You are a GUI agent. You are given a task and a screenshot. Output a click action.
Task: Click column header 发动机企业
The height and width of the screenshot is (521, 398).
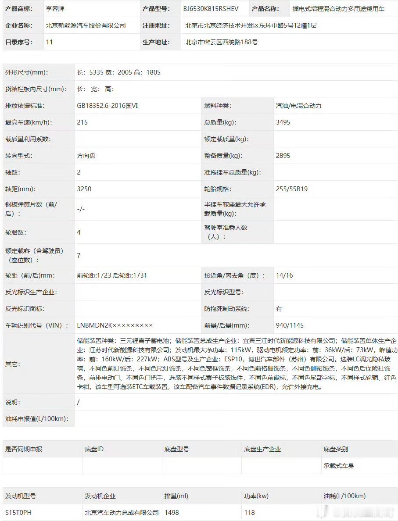(100, 496)
